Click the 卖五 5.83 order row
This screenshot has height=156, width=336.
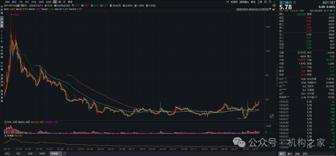(x=306, y=18)
